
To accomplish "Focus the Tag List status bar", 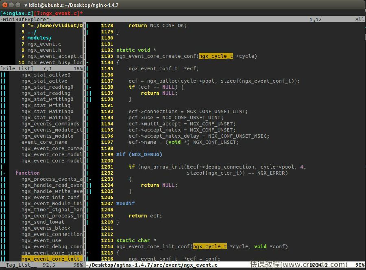I will (41, 265).
